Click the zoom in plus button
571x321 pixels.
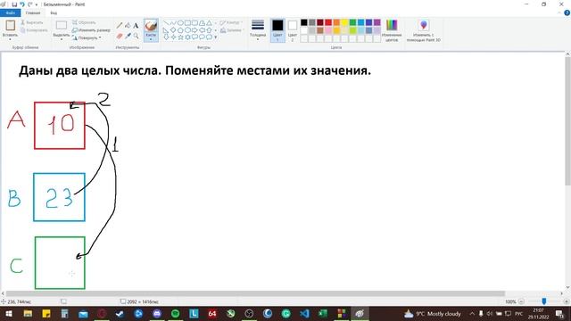click(x=566, y=301)
